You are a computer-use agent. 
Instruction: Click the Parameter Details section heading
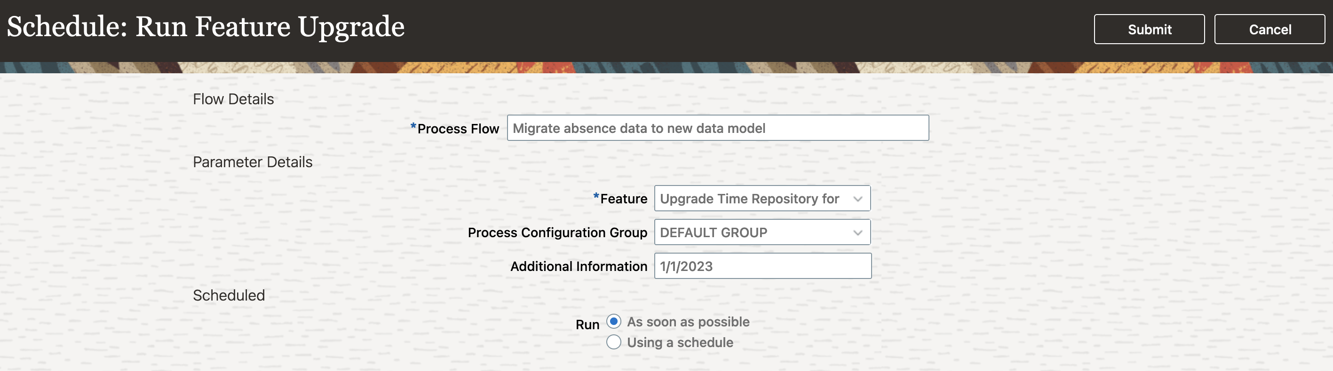click(x=252, y=162)
